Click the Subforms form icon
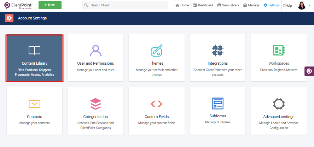 click(x=218, y=104)
